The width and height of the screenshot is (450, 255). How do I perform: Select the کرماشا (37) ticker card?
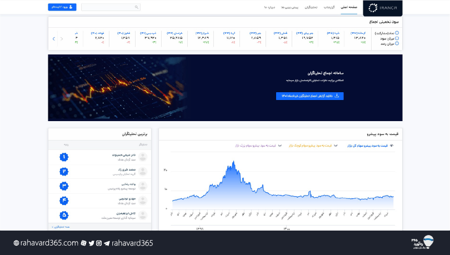(358, 38)
